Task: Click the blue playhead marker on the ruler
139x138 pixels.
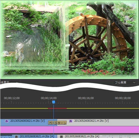Action: 54,102
